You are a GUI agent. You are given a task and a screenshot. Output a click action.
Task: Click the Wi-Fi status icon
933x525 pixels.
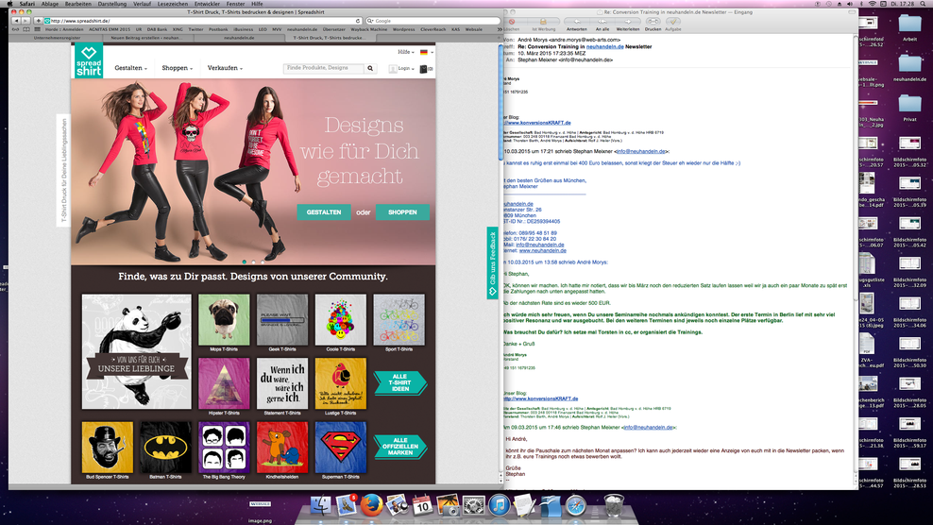pyautogui.click(x=873, y=4)
